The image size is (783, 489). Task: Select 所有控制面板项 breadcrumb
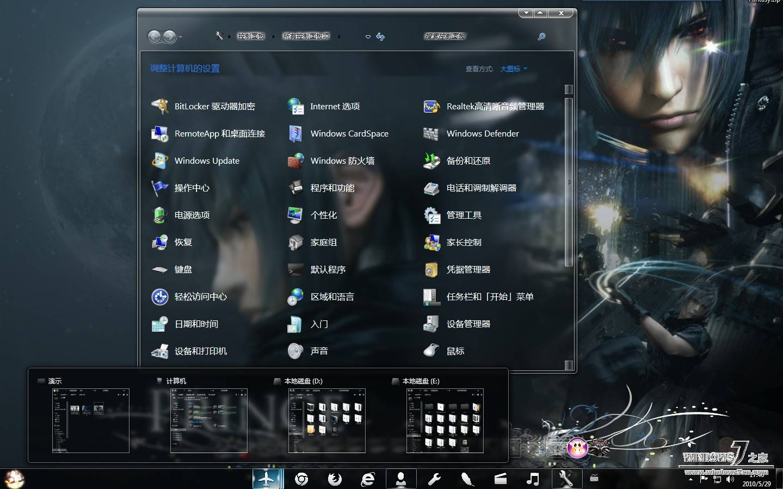coord(306,36)
